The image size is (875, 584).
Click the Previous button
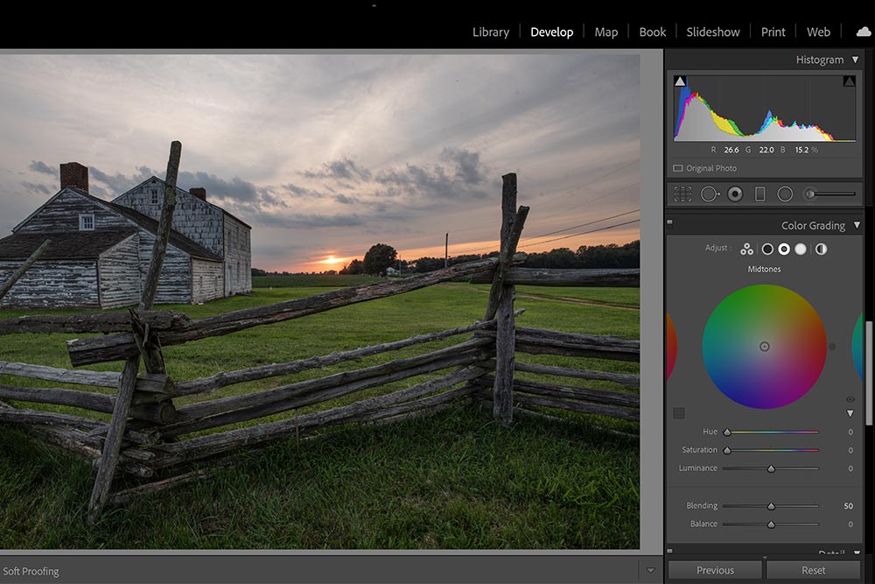pos(715,570)
